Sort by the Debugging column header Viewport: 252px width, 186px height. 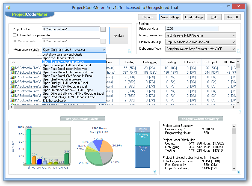(x=150, y=62)
